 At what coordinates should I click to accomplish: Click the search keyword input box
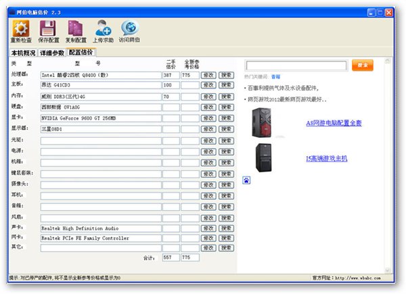point(296,66)
